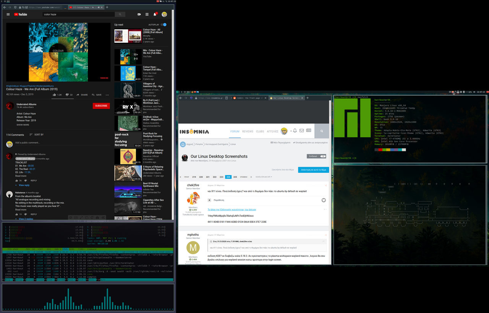Turn off the YouTube Autoplay switch
Screen dimensions: 489x313
(164, 24)
